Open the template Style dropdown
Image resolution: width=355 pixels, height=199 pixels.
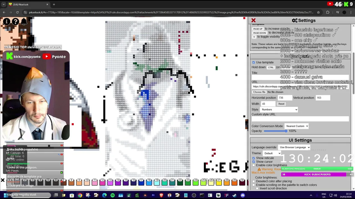[x=279, y=109]
